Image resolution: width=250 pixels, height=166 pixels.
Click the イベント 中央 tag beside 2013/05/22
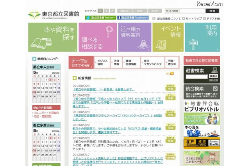coord(170,126)
